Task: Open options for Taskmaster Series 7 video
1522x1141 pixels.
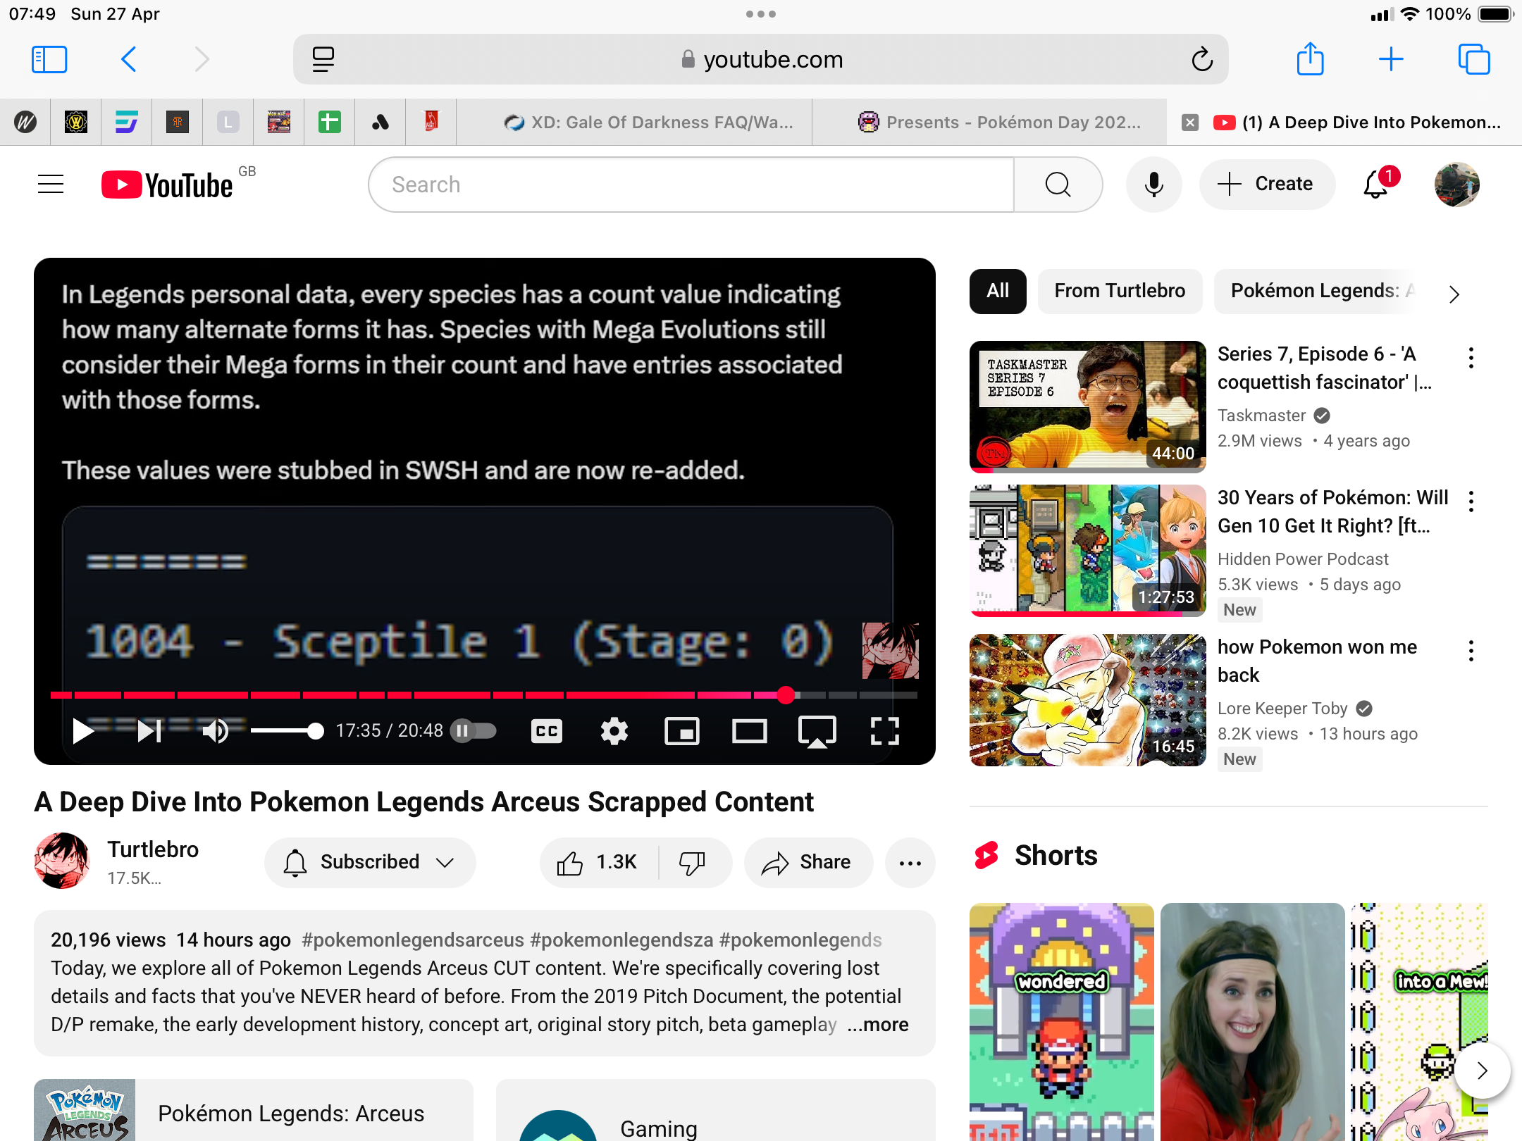Action: point(1471,358)
